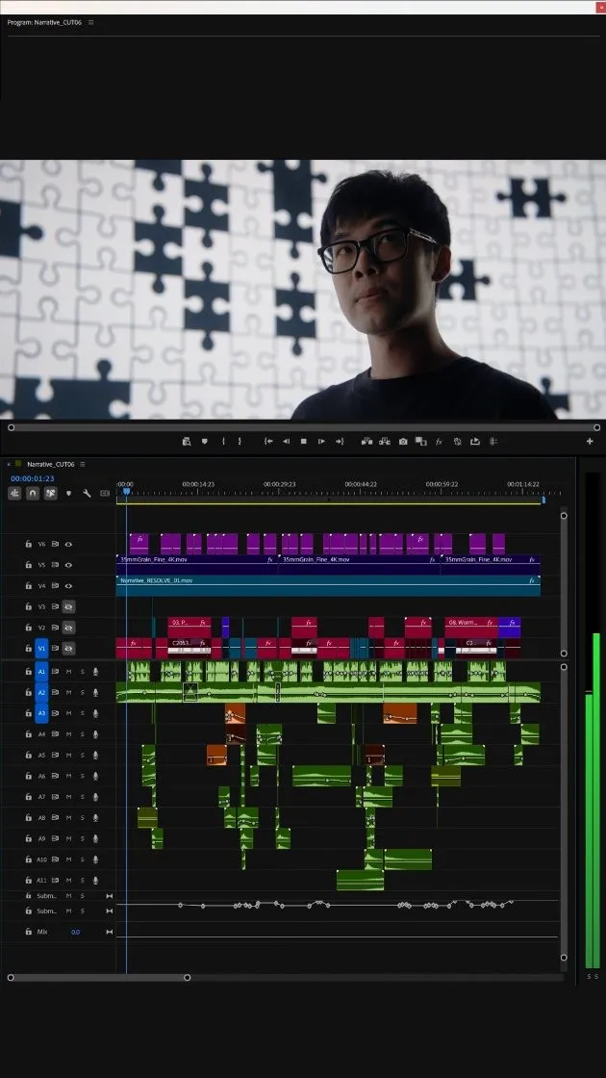This screenshot has height=1078, width=606.
Task: Close the Narrative_CUT06 timeline tab
Action: click(9, 464)
